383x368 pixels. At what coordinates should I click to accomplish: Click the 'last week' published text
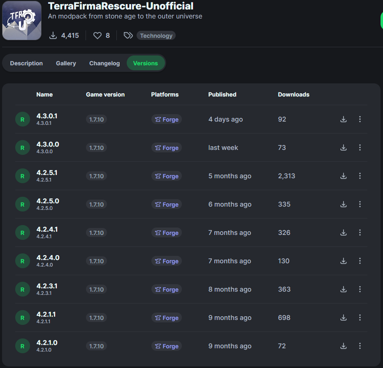click(223, 147)
